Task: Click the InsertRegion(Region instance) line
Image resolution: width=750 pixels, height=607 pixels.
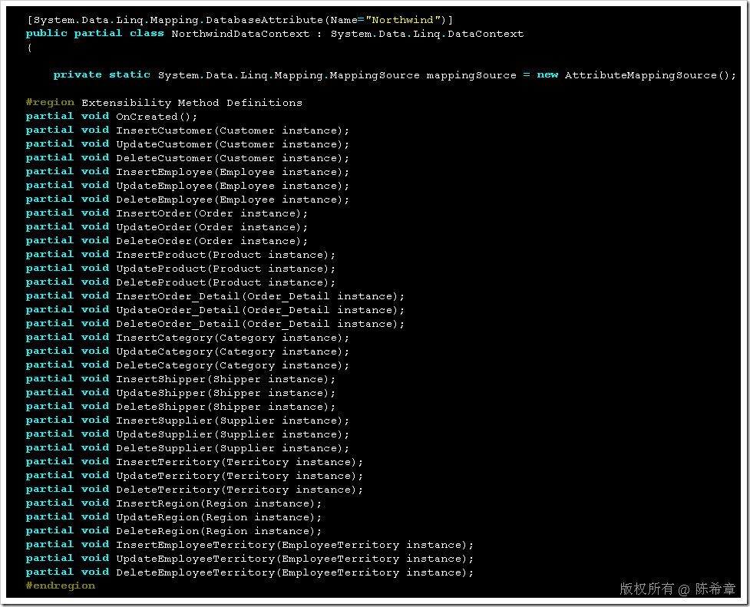Action: (x=173, y=503)
